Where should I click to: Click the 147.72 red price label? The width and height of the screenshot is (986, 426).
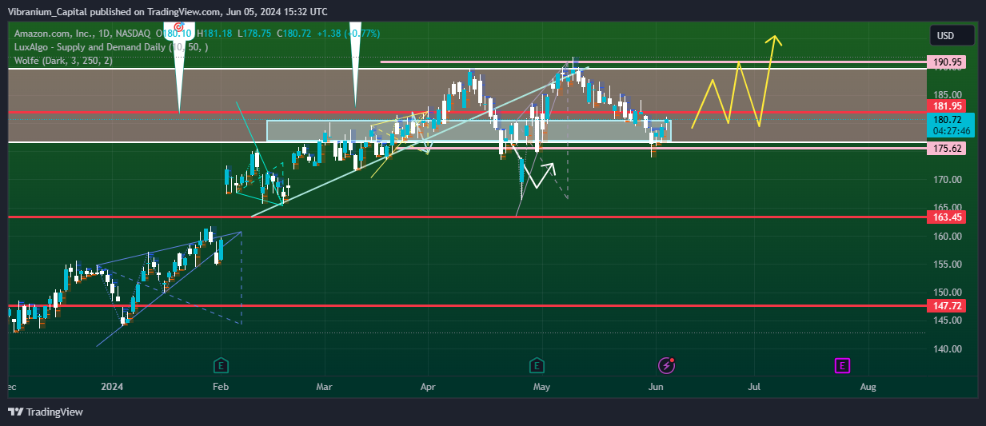point(947,306)
